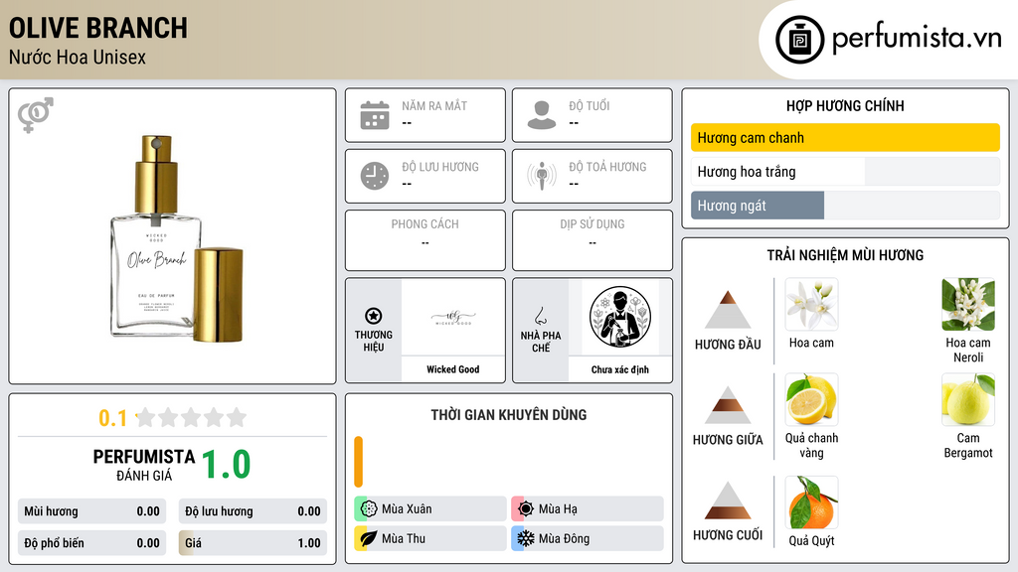Image resolution: width=1018 pixels, height=572 pixels.
Task: Open the Hoa cam Neroli note image
Action: [968, 305]
